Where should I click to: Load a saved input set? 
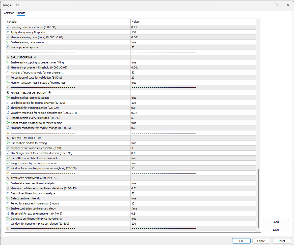[x=276, y=222]
